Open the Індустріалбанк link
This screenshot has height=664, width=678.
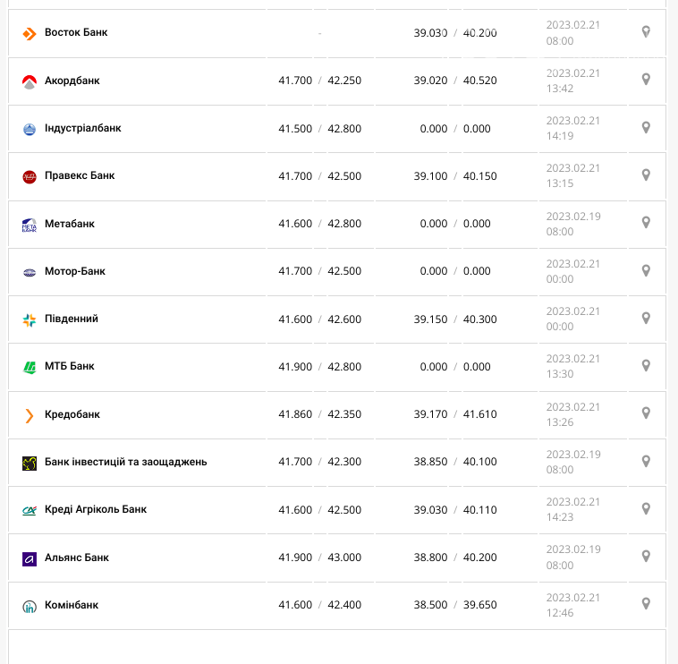click(x=83, y=128)
